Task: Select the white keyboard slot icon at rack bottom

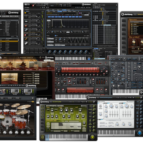Action: [x=26, y=43]
